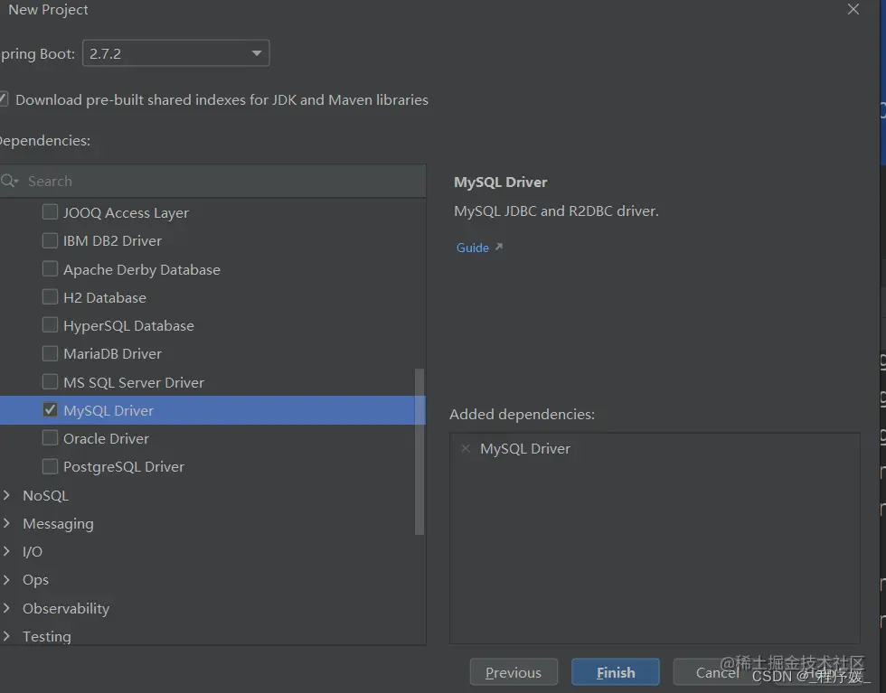Expand the NoSQL category

[x=6, y=495]
